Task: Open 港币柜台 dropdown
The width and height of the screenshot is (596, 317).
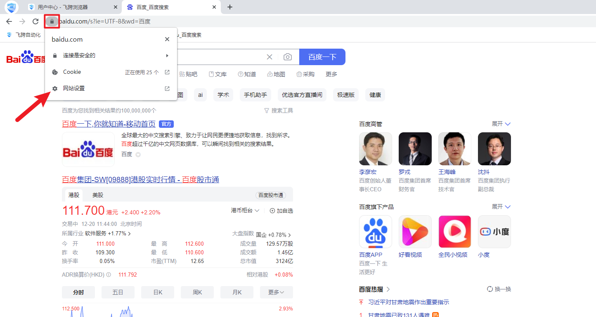Action: pyautogui.click(x=245, y=211)
